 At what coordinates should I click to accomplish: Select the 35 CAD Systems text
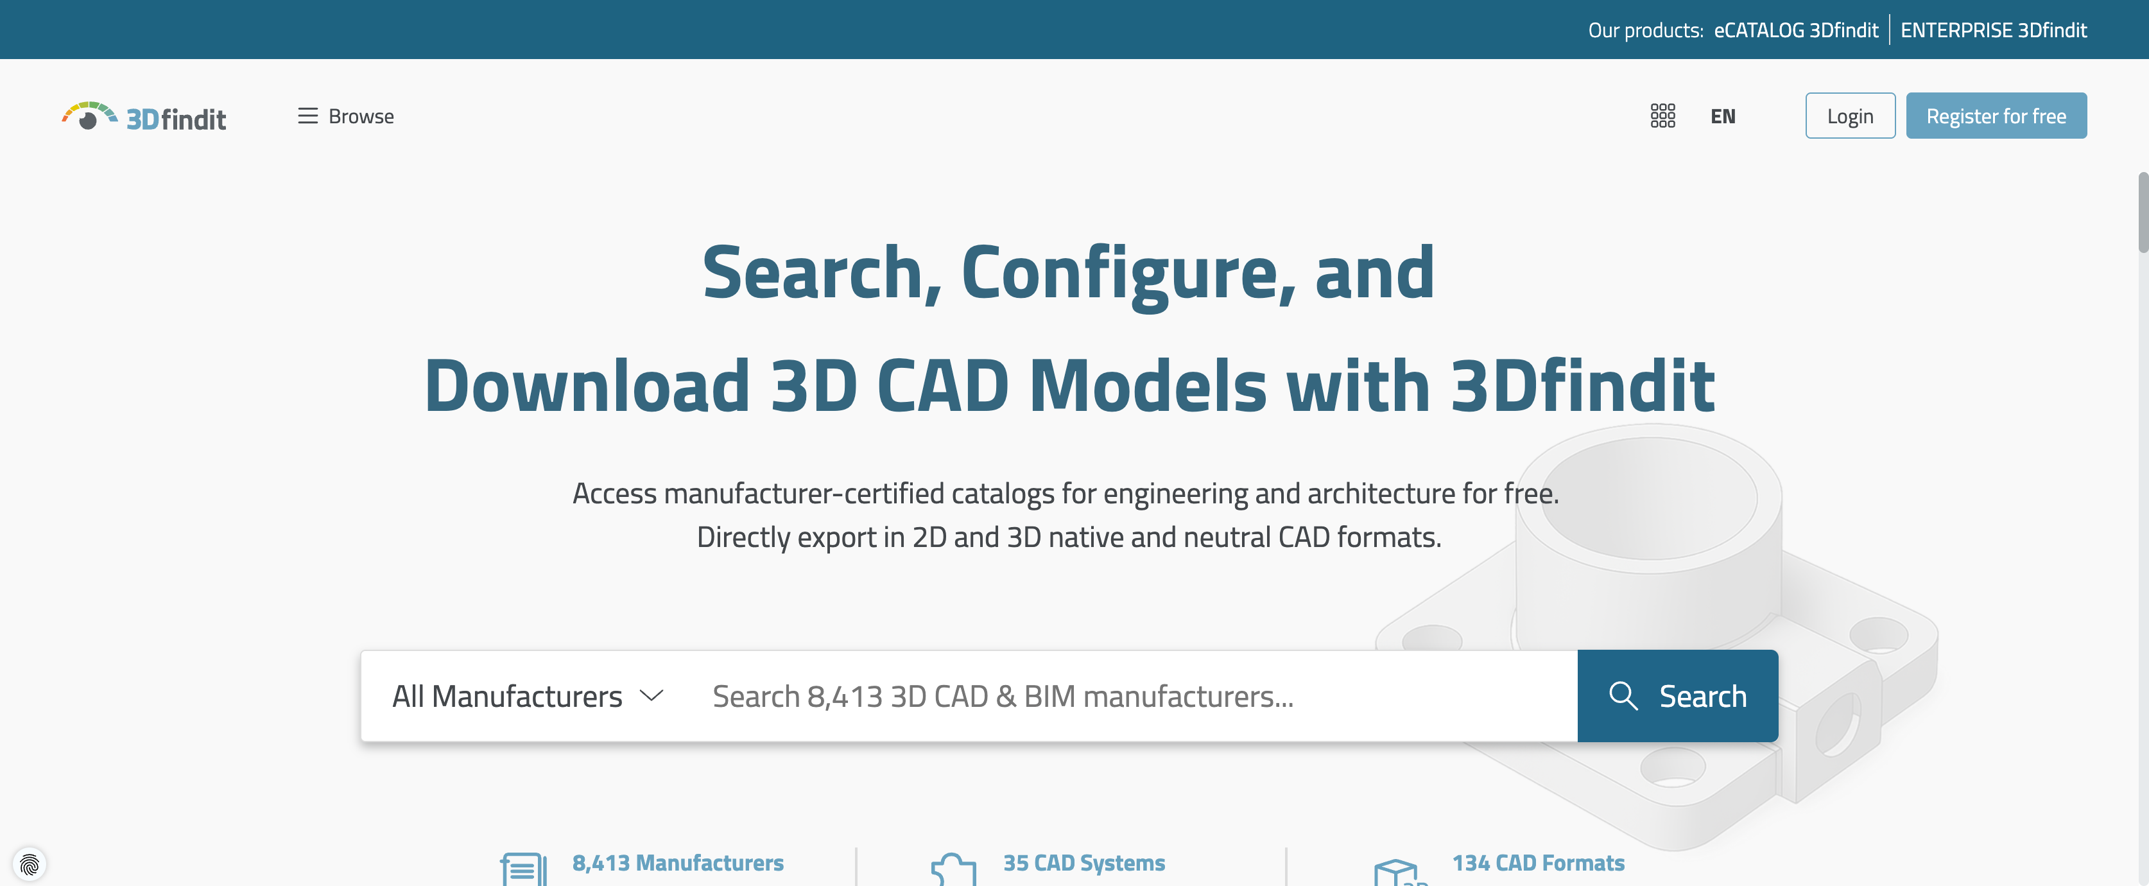coord(1083,863)
